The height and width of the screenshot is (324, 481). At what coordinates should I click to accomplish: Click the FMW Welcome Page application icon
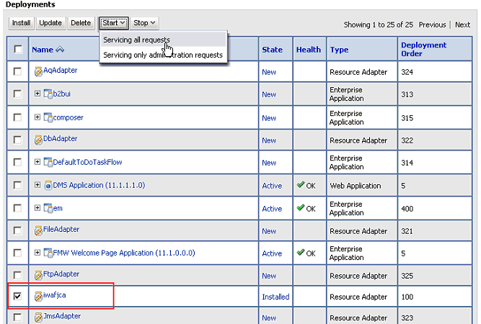(x=48, y=253)
